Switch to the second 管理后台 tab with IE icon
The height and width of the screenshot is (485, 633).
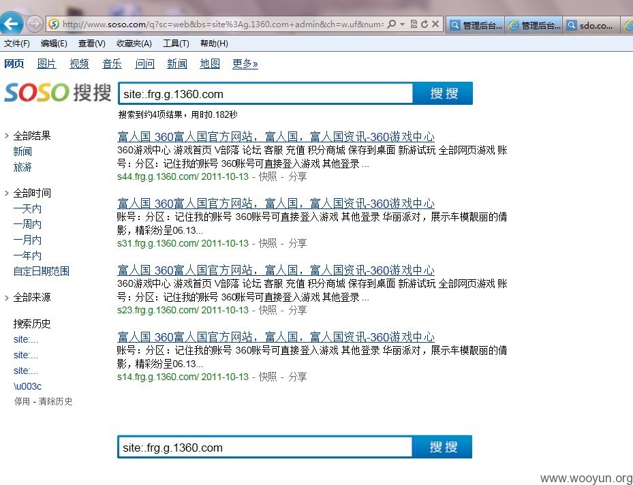pos(534,25)
